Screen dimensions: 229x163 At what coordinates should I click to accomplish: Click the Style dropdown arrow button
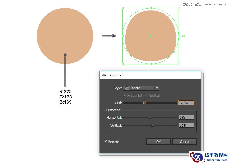[157, 88]
